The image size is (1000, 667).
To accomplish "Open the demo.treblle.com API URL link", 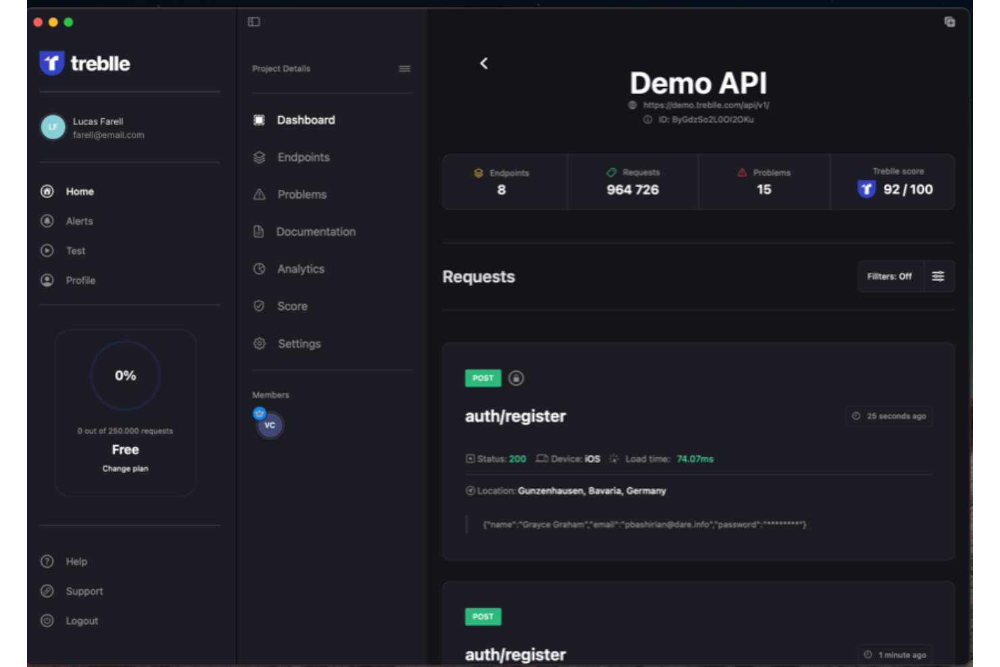I will tap(706, 105).
